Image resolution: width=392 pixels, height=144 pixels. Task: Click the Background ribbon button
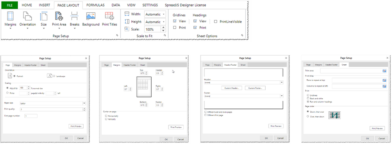[91, 19]
